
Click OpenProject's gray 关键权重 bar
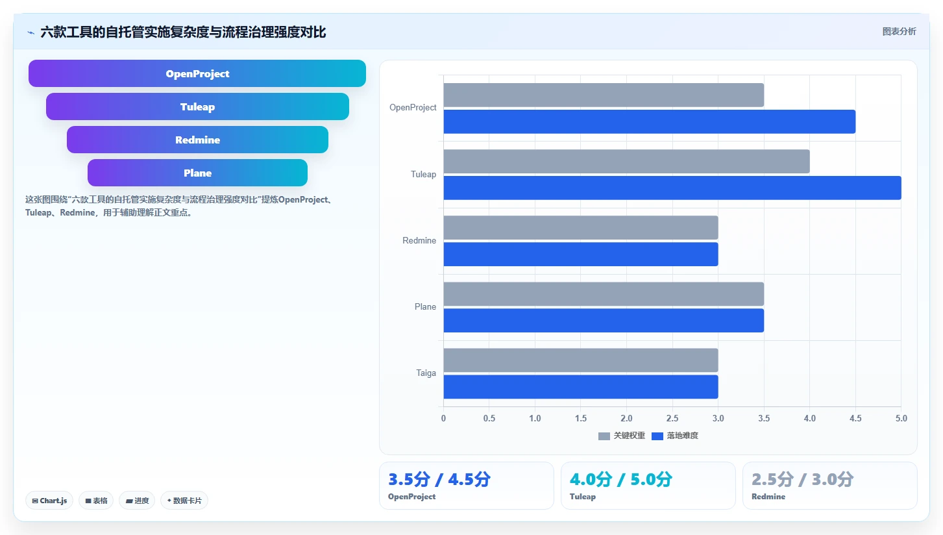point(604,95)
